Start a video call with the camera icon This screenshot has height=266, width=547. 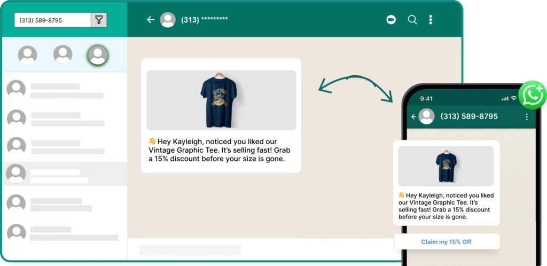click(x=391, y=20)
